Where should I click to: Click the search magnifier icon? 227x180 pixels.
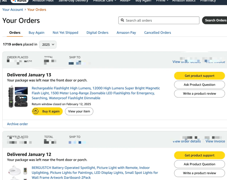point(123,20)
